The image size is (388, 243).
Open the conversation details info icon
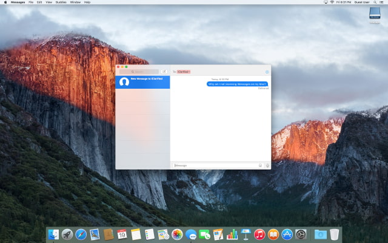(267, 72)
